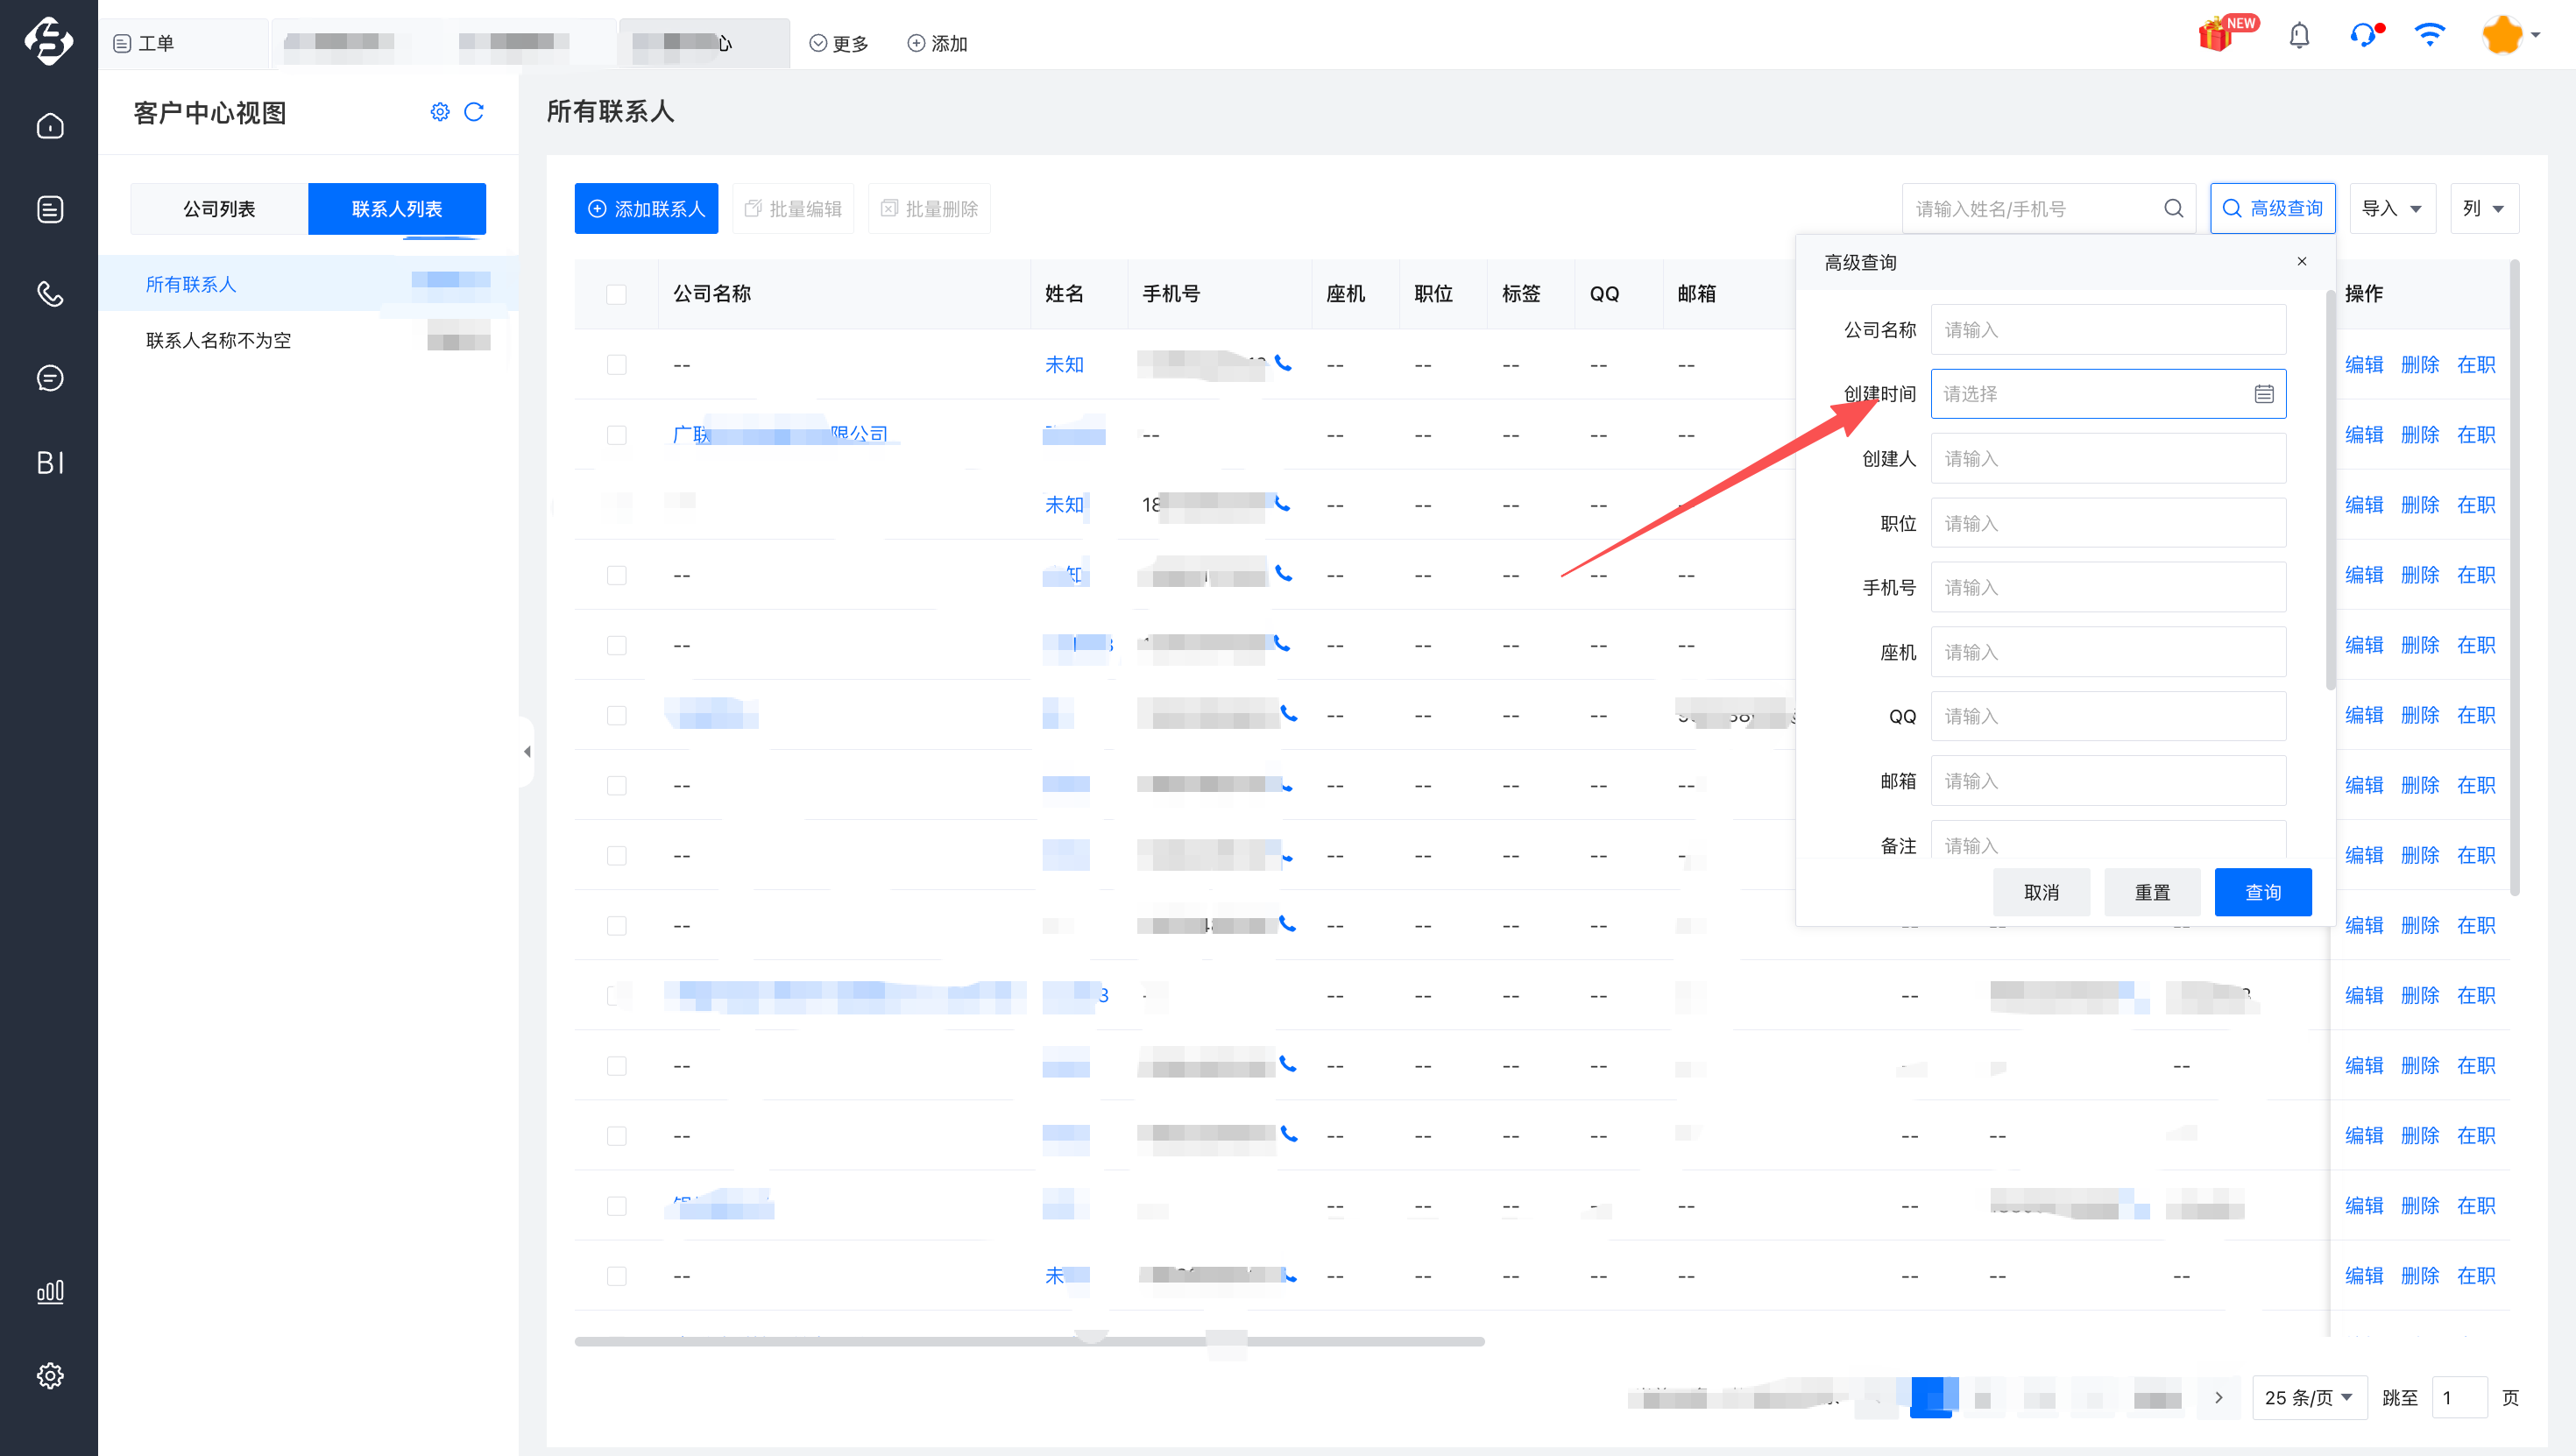This screenshot has width=2576, height=1456.
Task: Open the bar chart statistics sidebar icon
Action: (50, 1291)
